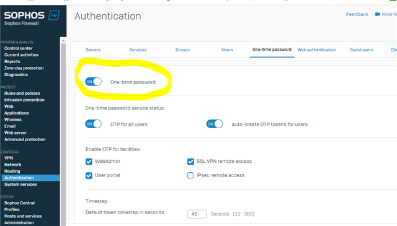The image size is (397, 226).
Task: Select the Guest users tab
Action: coord(361,50)
